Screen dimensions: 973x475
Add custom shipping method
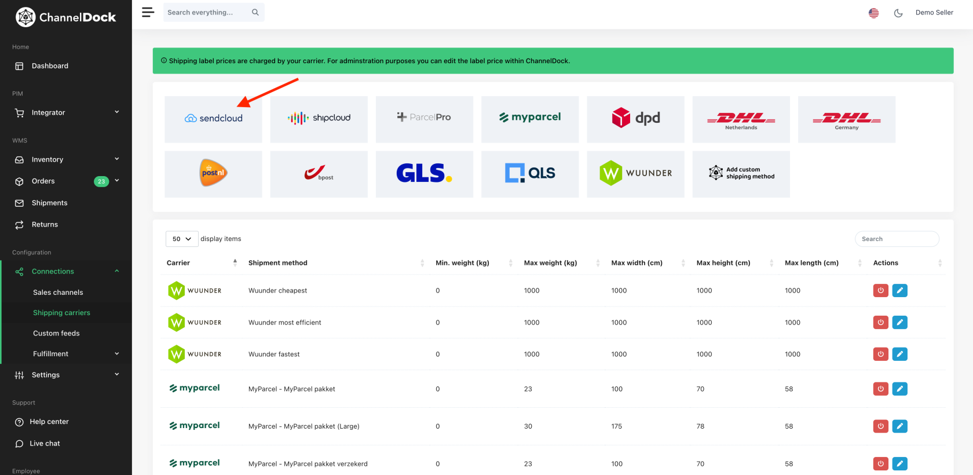(x=741, y=174)
